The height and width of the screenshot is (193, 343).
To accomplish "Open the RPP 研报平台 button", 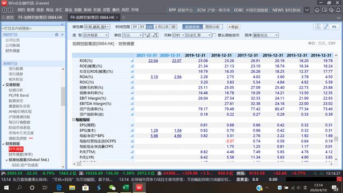I will pos(181,10).
